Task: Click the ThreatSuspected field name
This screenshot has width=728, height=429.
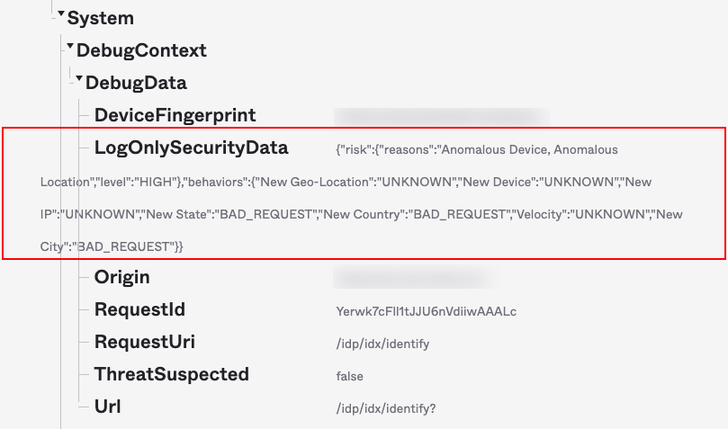Action: click(171, 374)
